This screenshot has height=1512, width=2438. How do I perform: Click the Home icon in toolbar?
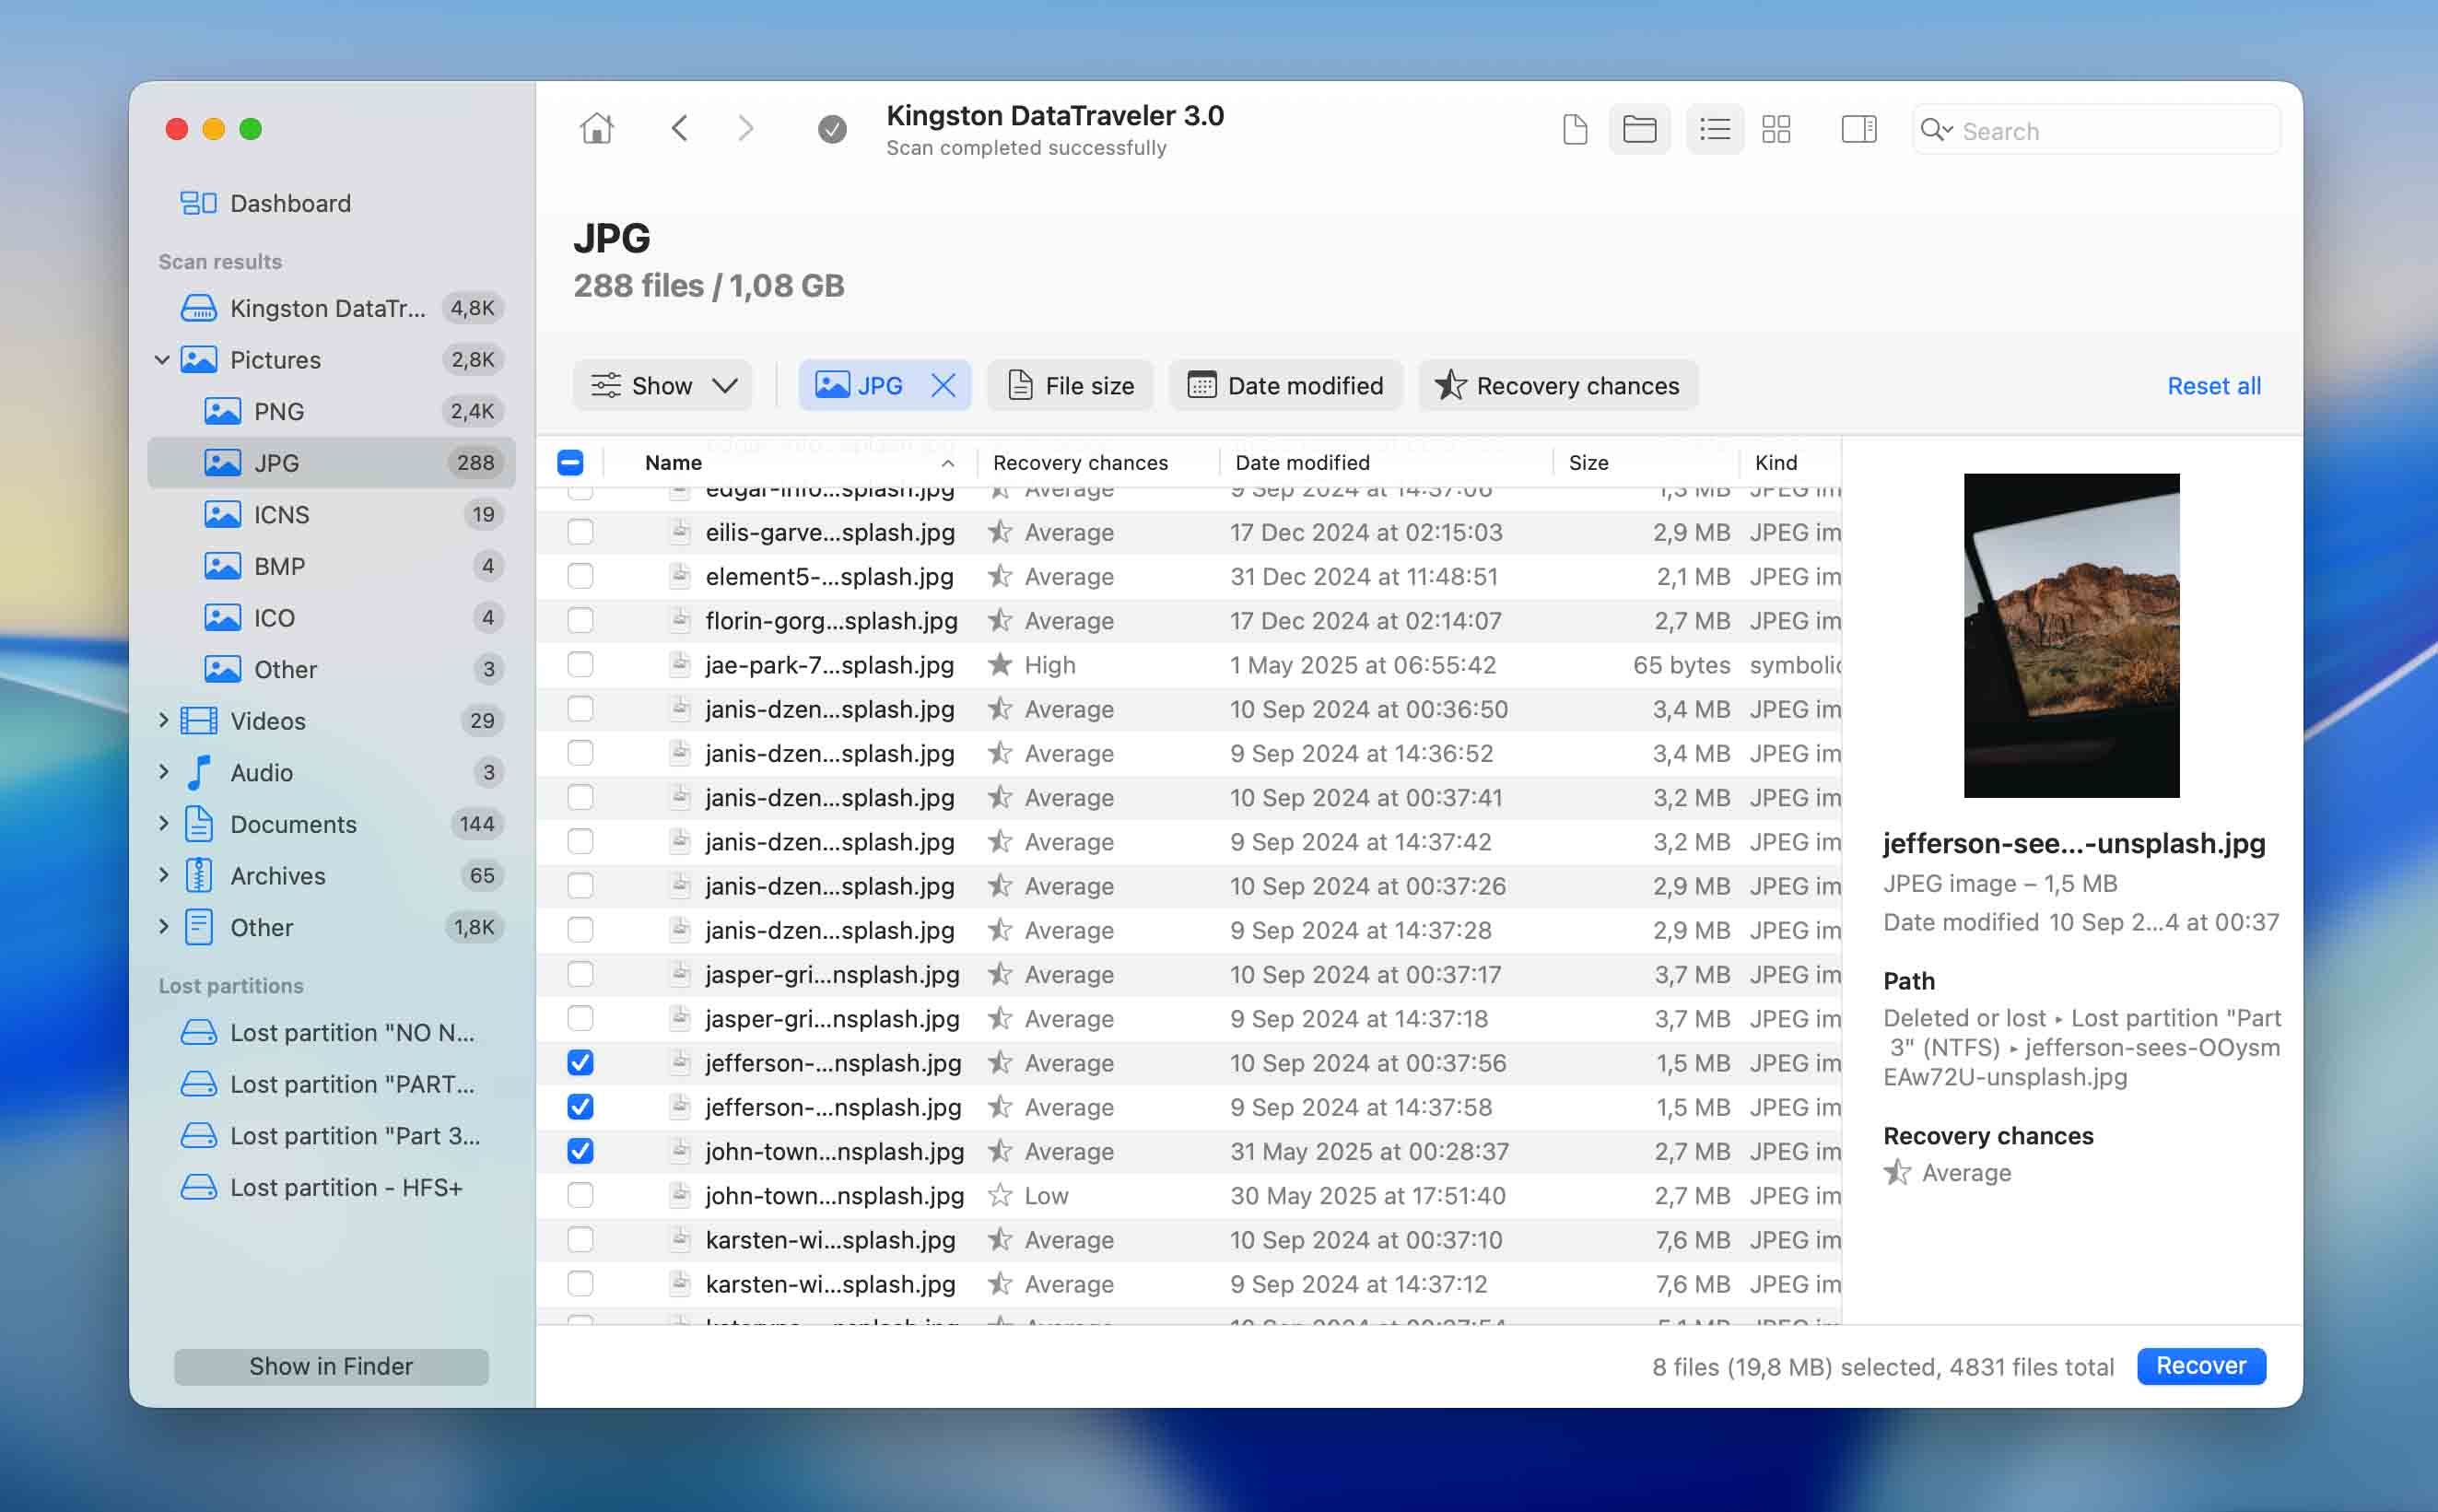[596, 129]
